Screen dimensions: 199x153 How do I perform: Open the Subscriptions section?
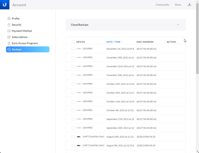[19, 37]
